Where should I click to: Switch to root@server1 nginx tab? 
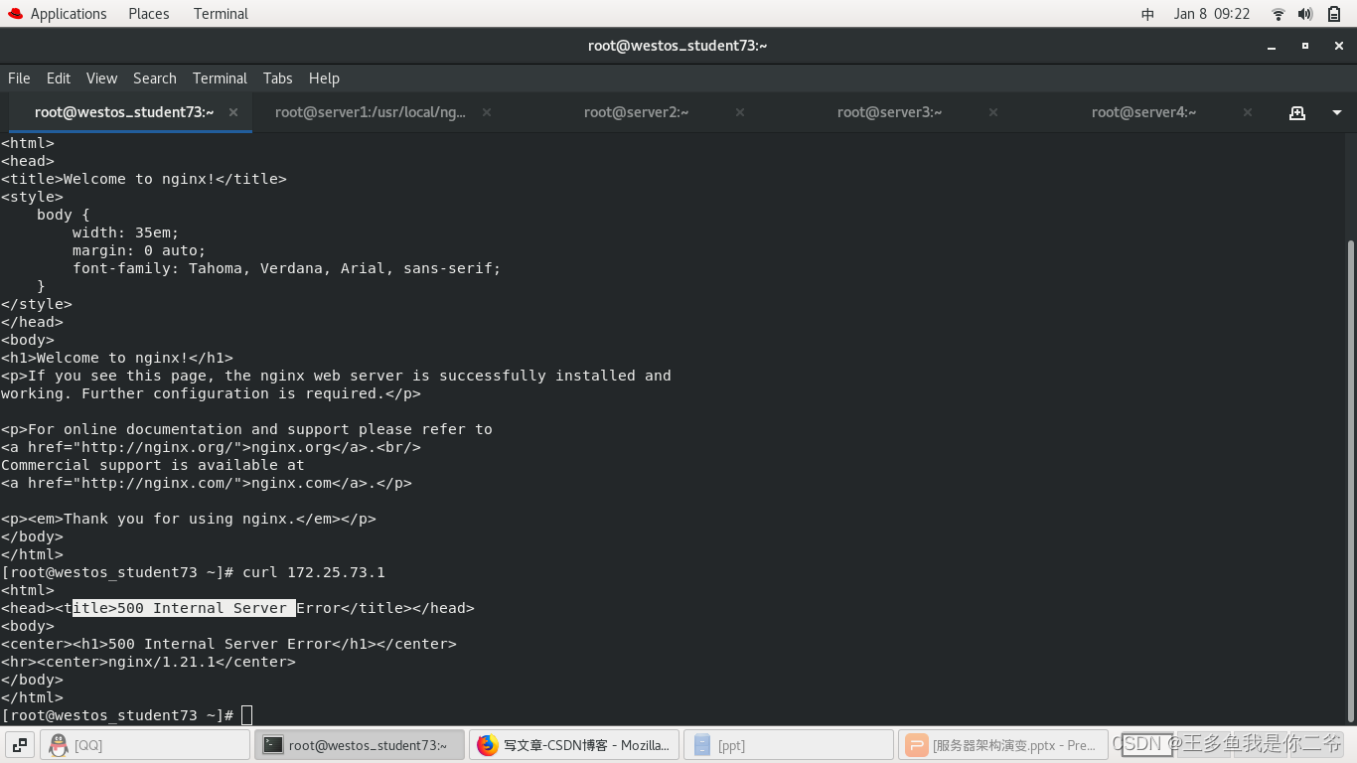pyautogui.click(x=371, y=112)
